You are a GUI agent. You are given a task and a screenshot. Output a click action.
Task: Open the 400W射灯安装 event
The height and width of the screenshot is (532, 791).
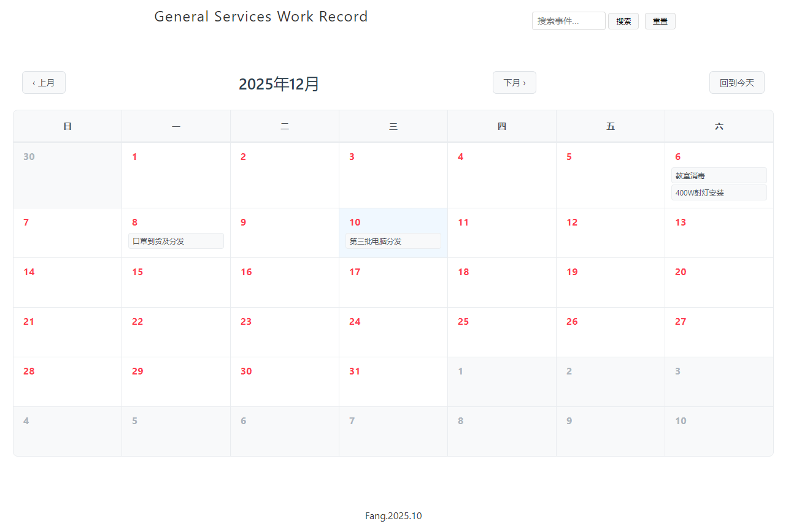pos(719,193)
